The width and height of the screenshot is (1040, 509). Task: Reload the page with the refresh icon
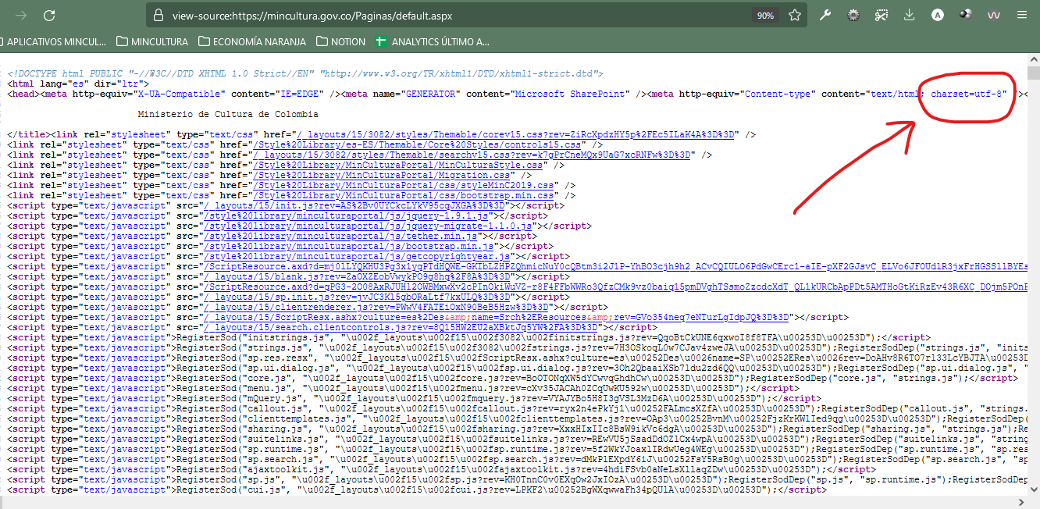coord(49,15)
